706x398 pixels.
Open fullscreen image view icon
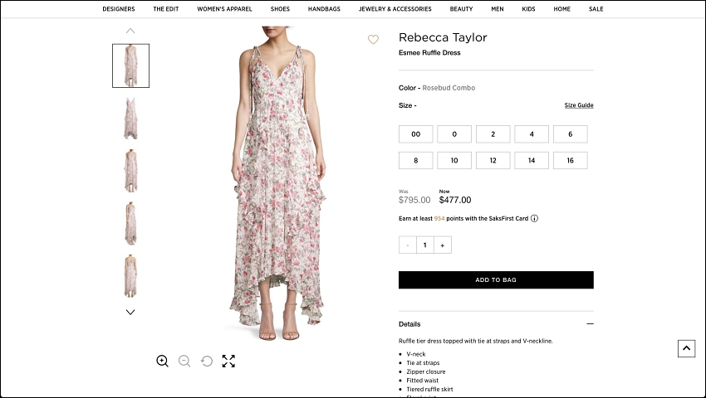228,362
